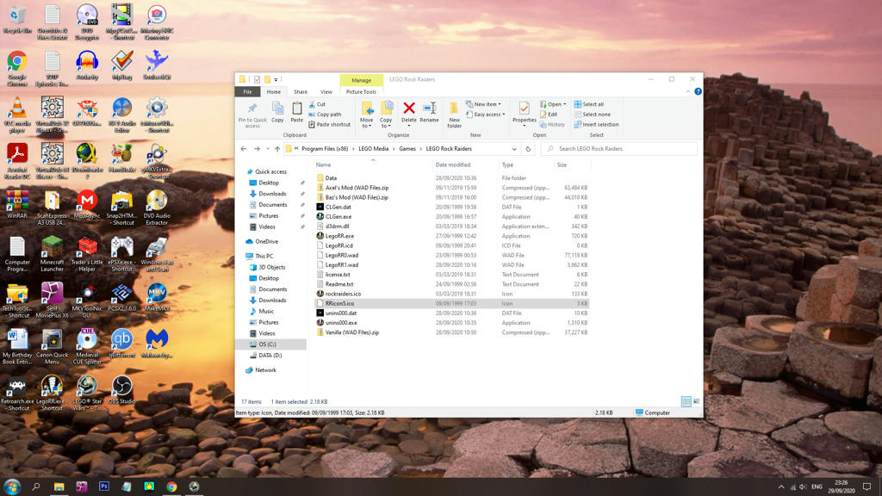Image resolution: width=882 pixels, height=496 pixels.
Task: Open taskbar search magnifier
Action: 36,487
